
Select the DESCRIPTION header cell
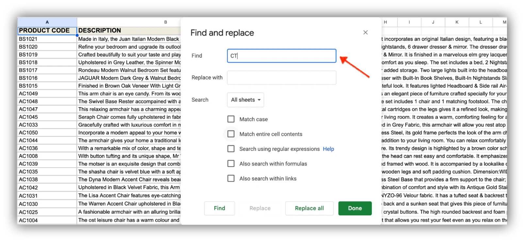[x=129, y=30]
